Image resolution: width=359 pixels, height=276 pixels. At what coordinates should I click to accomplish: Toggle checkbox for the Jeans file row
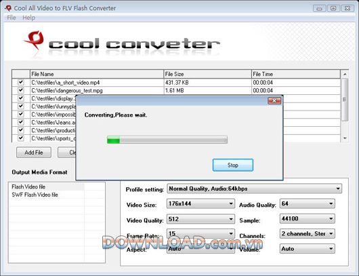click(21, 122)
